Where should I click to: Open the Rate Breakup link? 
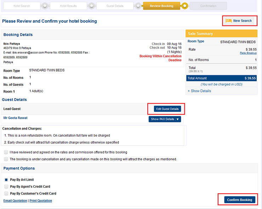click(x=248, y=53)
